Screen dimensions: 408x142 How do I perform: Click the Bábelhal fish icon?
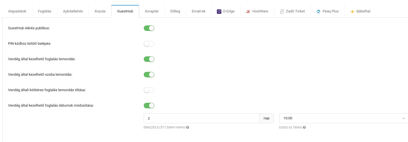tap(353, 12)
